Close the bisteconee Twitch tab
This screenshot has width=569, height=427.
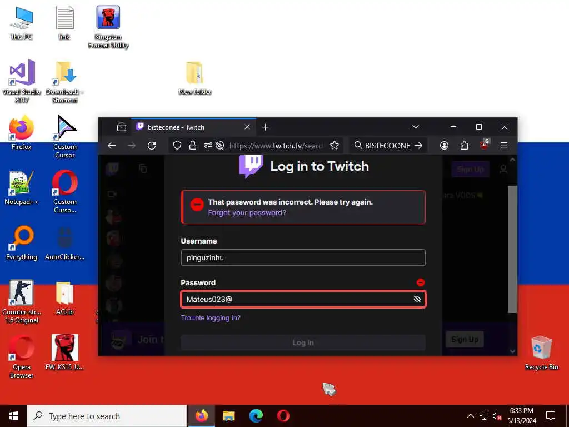pos(247,127)
